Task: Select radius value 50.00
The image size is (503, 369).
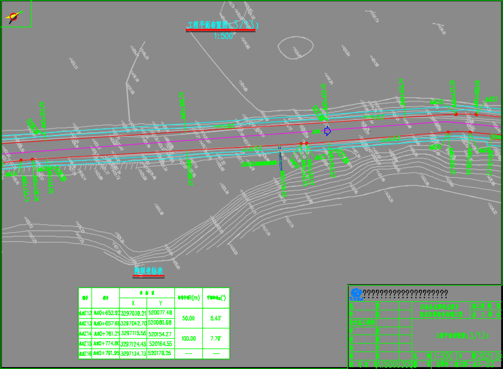Action: (x=189, y=318)
